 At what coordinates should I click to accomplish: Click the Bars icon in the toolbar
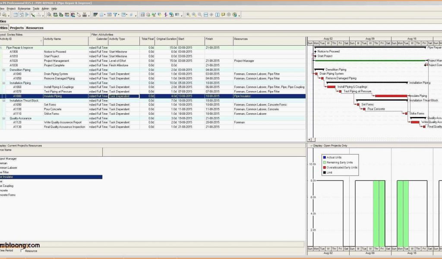click(95, 15)
